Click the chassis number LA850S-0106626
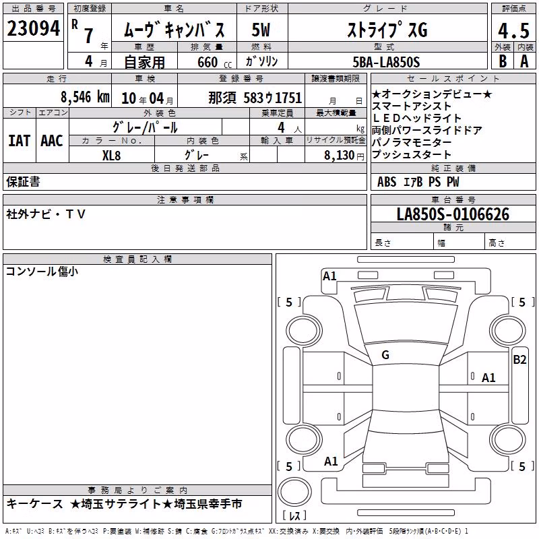Viewport: 539px width, 539px height. point(453,214)
